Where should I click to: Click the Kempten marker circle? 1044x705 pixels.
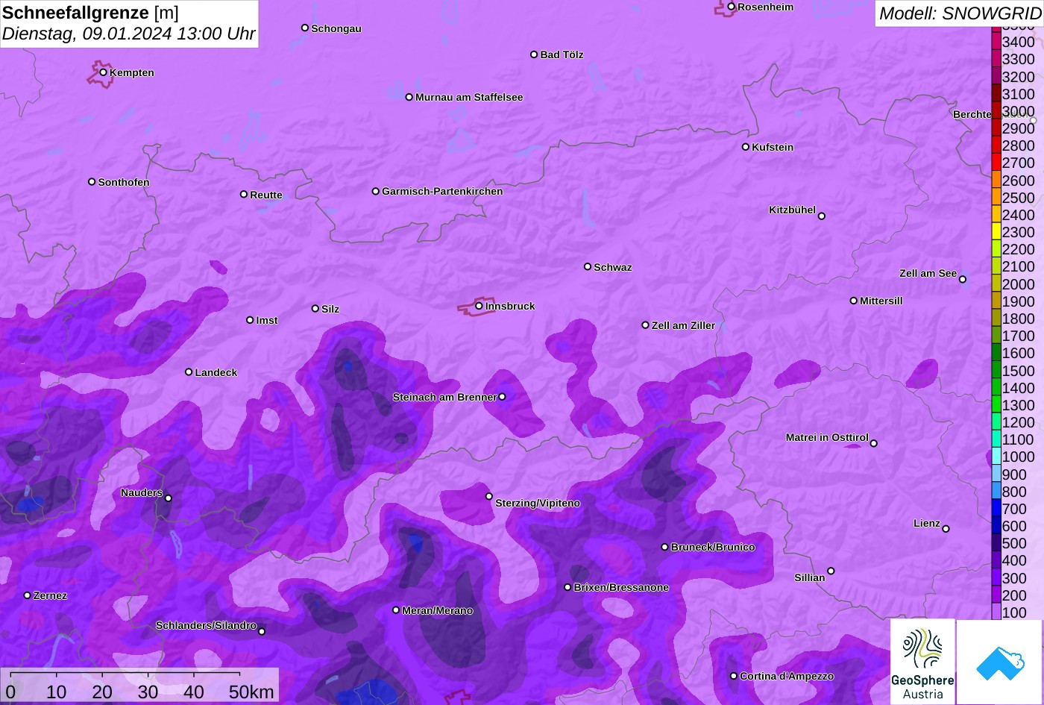pos(104,72)
